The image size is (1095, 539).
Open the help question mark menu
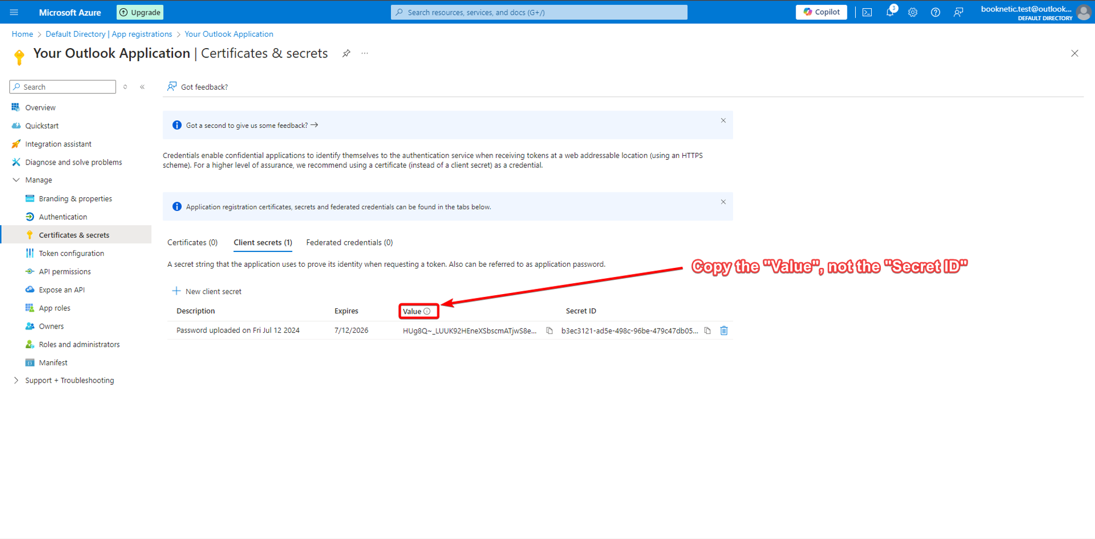coord(936,12)
